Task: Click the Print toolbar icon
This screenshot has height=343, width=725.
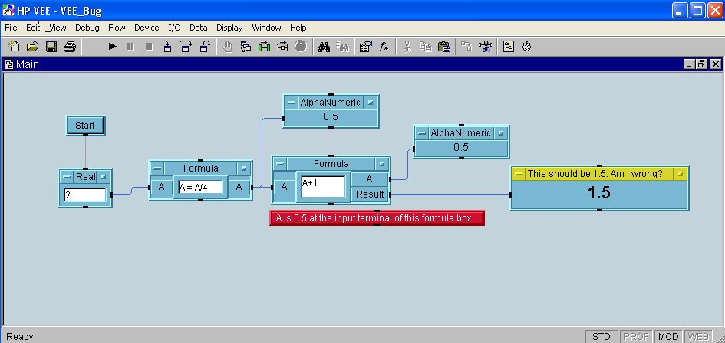Action: (x=70, y=47)
